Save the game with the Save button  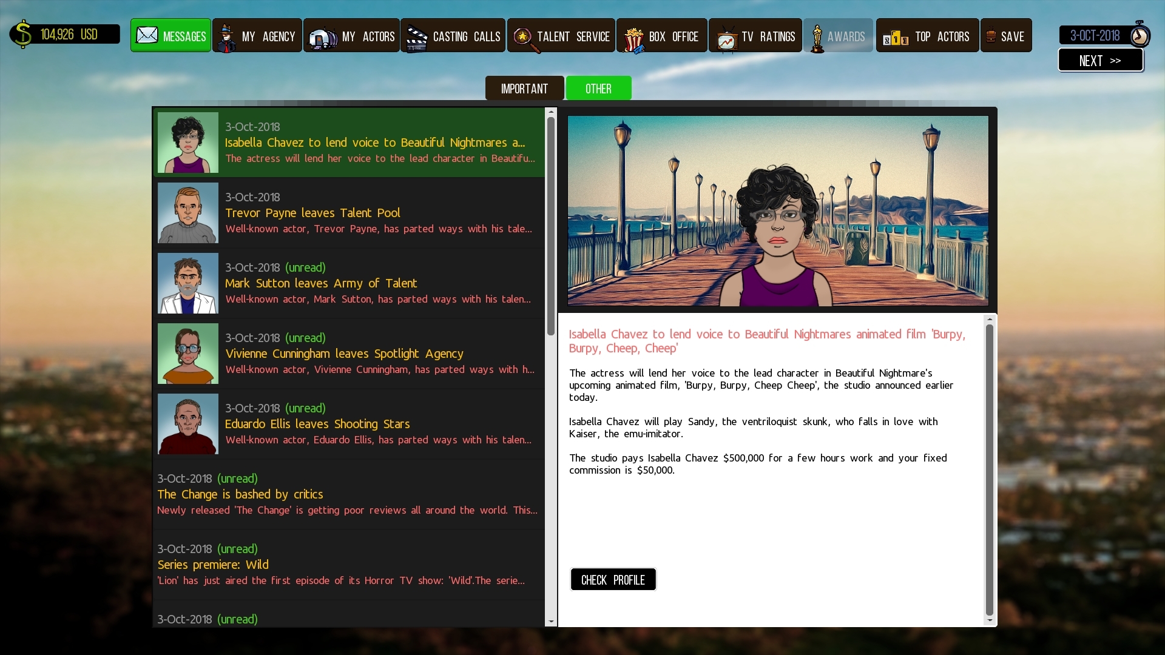(1005, 36)
